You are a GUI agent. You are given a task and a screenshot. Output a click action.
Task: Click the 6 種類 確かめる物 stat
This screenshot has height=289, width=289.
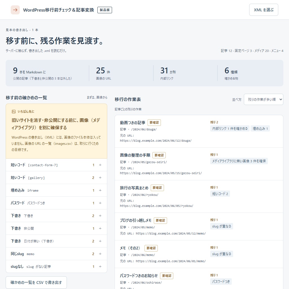coord(231,73)
